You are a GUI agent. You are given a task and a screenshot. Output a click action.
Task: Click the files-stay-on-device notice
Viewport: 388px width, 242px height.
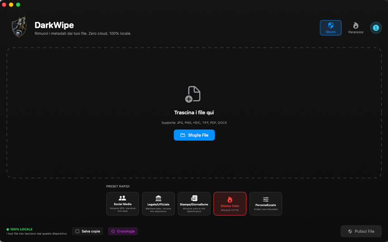[37, 233]
